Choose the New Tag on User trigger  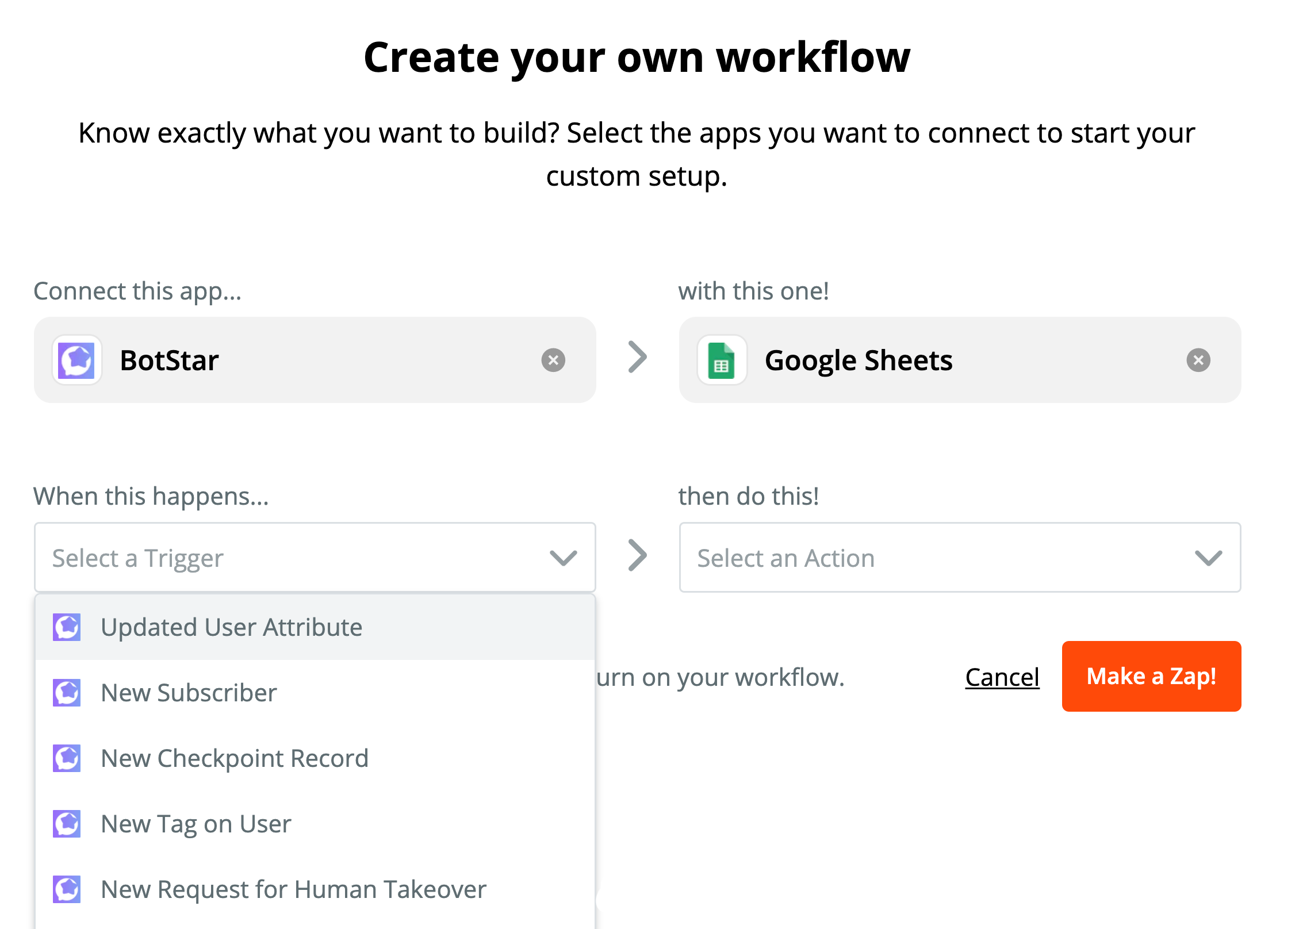(x=315, y=824)
